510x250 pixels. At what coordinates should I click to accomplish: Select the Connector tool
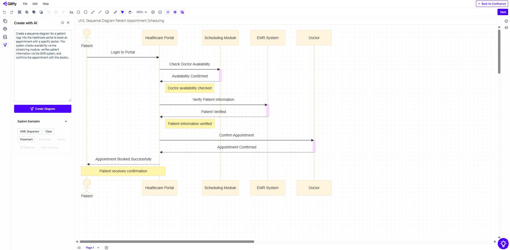tap(93, 12)
